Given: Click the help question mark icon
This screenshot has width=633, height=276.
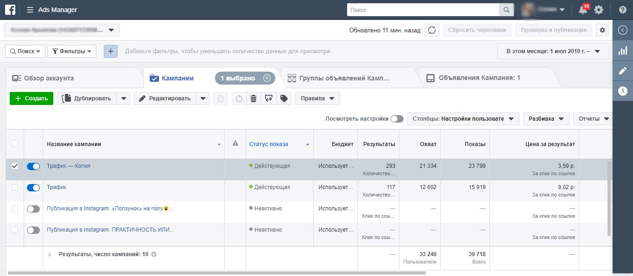Looking at the screenshot, I should [623, 10].
